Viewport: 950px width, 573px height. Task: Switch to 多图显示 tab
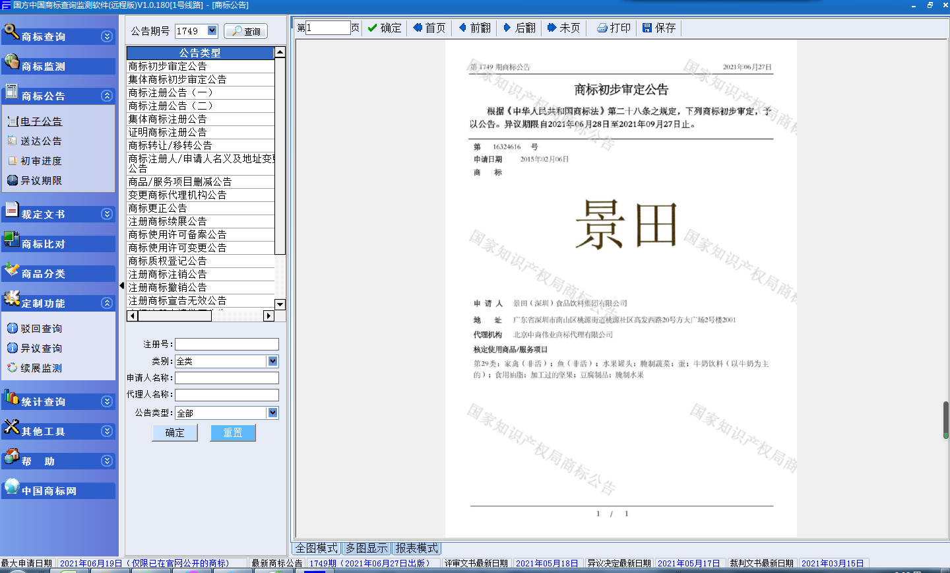pos(367,548)
